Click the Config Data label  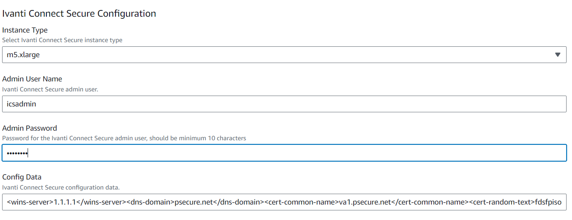22,177
